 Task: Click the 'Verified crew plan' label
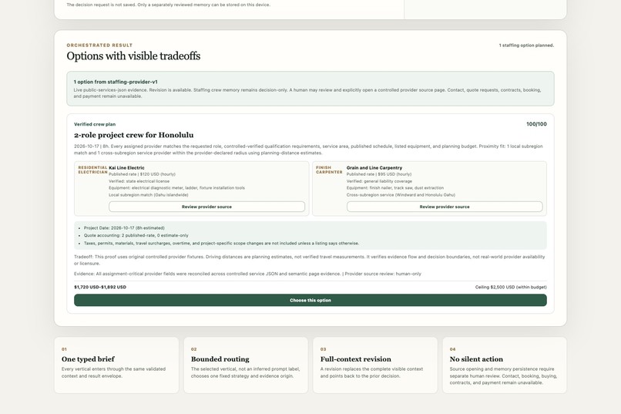[x=95, y=124]
